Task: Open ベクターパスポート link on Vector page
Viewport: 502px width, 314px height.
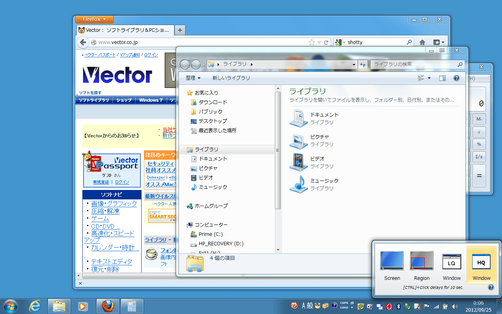Action: (100, 55)
